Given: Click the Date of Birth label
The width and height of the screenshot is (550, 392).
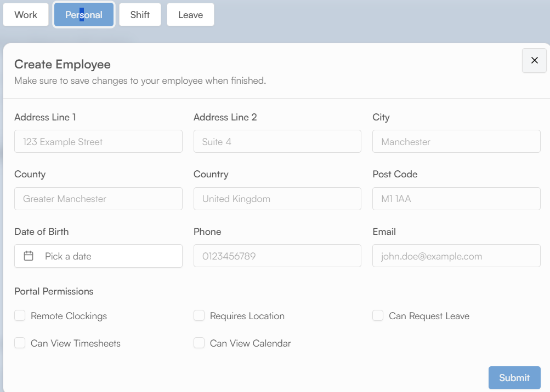Looking at the screenshot, I should tap(41, 232).
